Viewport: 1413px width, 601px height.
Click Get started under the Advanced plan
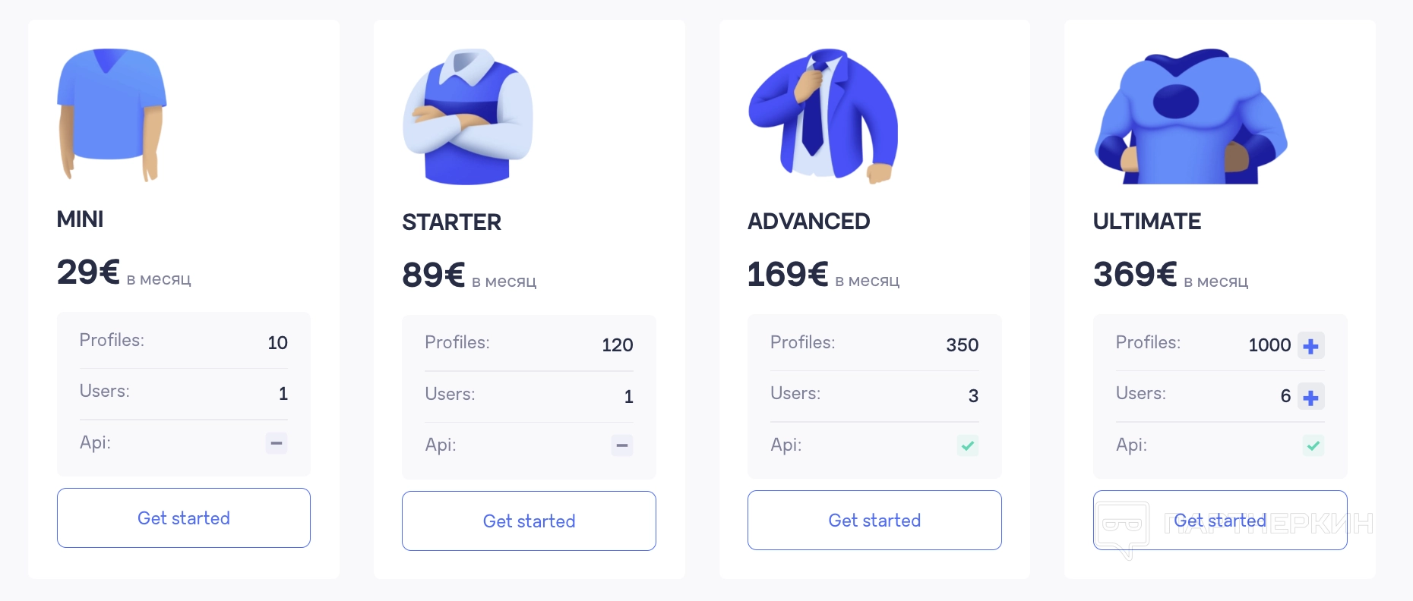click(x=874, y=521)
